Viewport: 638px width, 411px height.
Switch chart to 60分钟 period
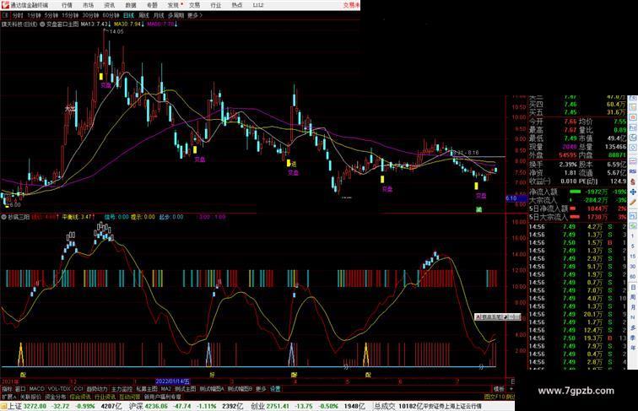[x=111, y=15]
